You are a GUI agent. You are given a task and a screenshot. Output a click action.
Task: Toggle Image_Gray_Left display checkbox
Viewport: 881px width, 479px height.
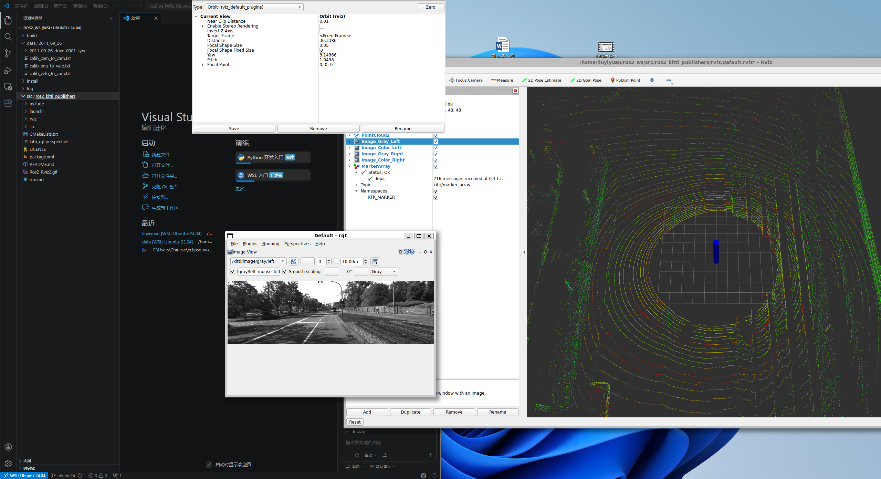pyautogui.click(x=436, y=142)
